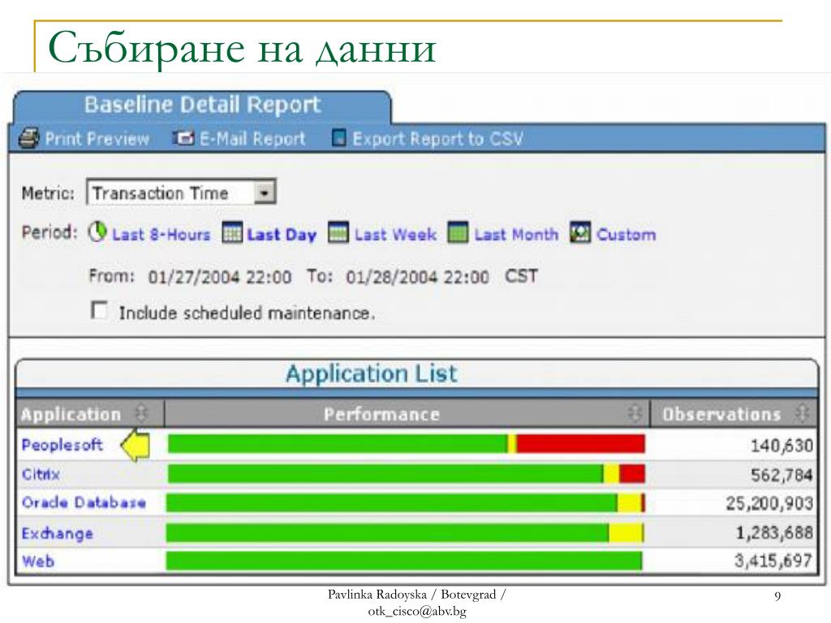831x623 pixels.
Task: Open Print Preview link
Action: pyautogui.click(x=97, y=139)
